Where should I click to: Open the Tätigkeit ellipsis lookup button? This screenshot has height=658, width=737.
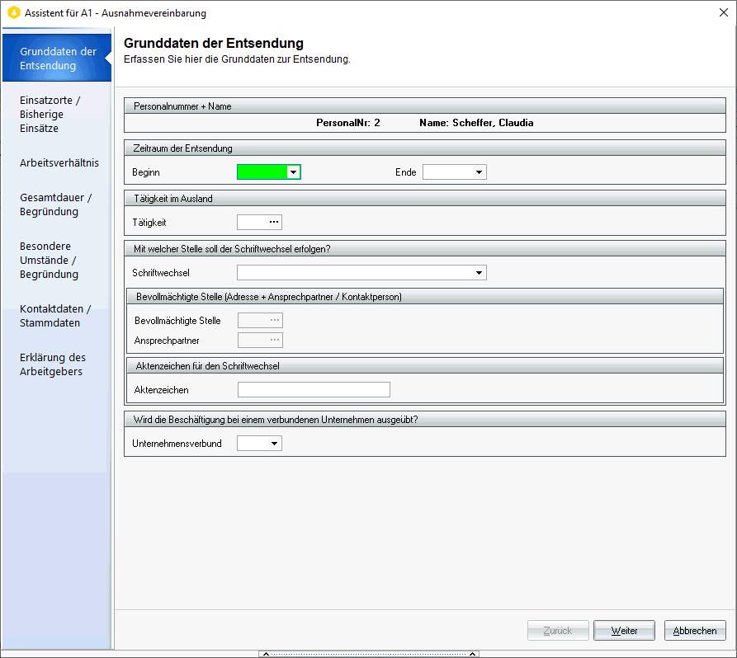click(x=273, y=222)
